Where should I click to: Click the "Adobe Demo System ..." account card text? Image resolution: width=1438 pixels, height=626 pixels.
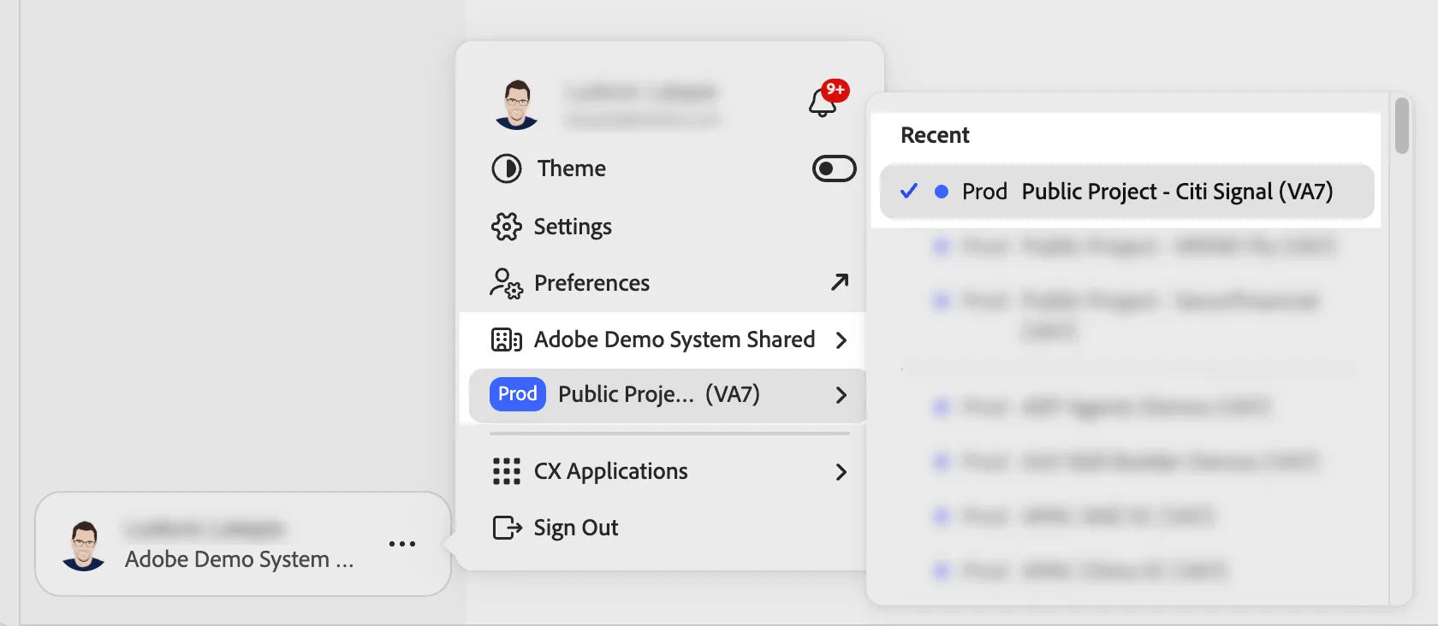coord(239,559)
